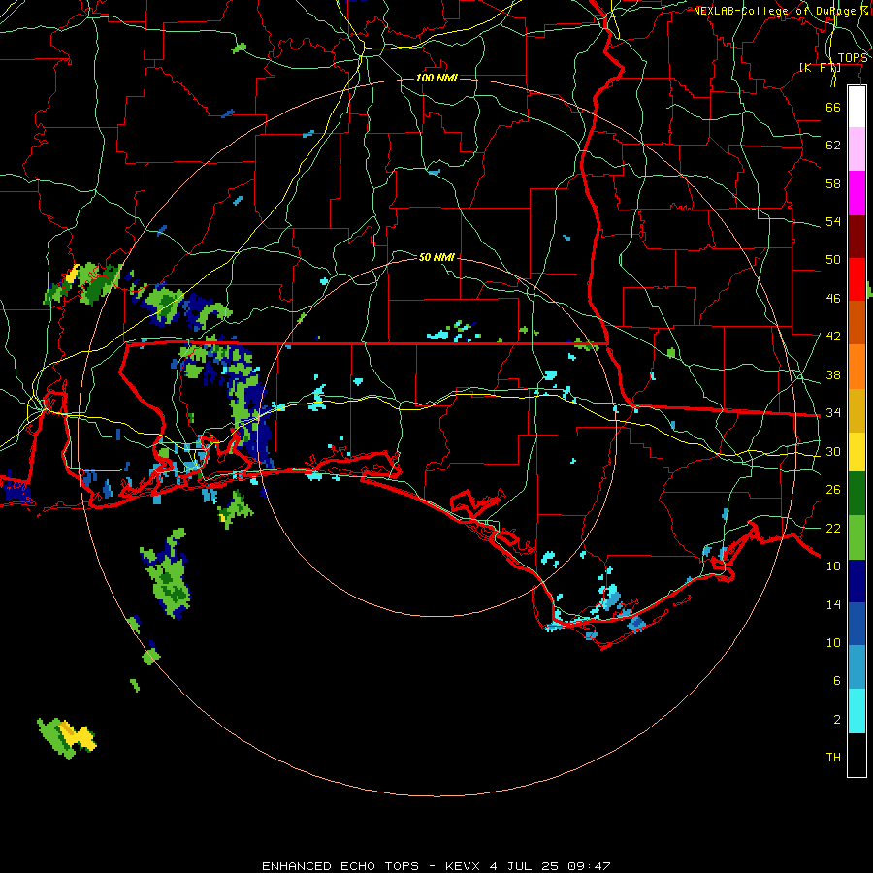This screenshot has width=873, height=873.
Task: Click the "50" legend value
Action: [833, 260]
